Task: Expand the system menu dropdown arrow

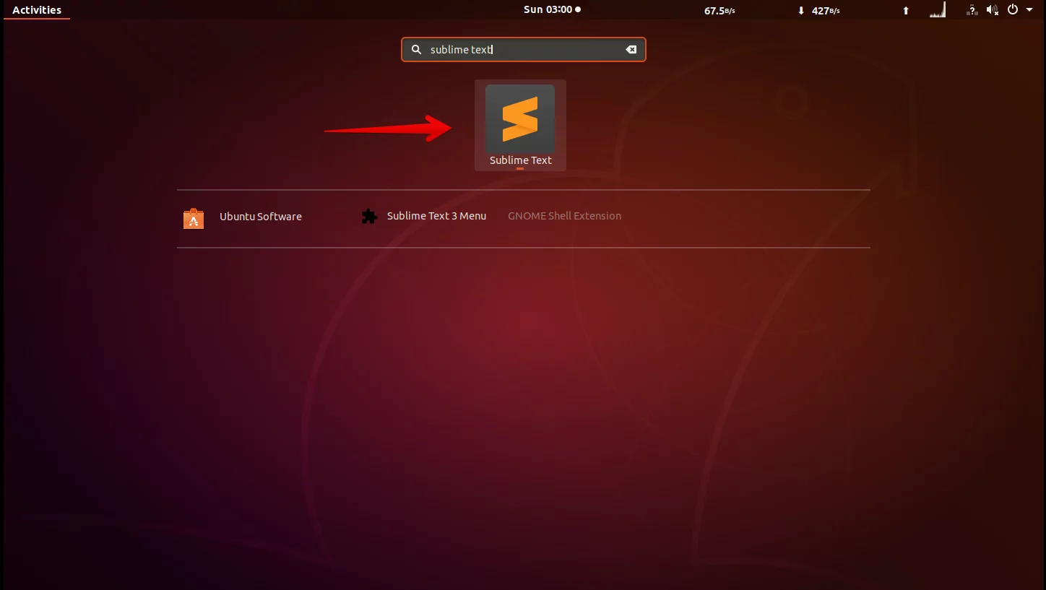Action: pos(1029,10)
